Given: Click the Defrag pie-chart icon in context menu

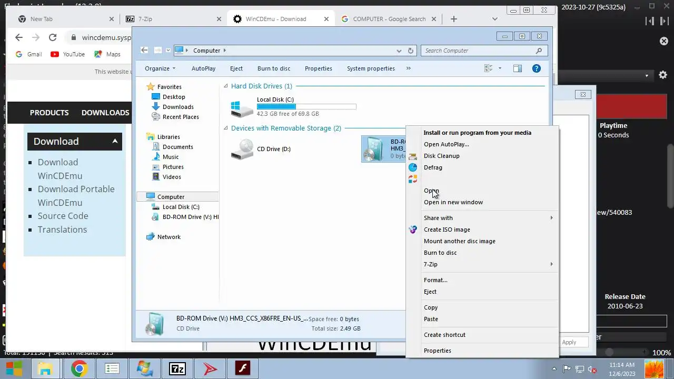Looking at the screenshot, I should [413, 167].
